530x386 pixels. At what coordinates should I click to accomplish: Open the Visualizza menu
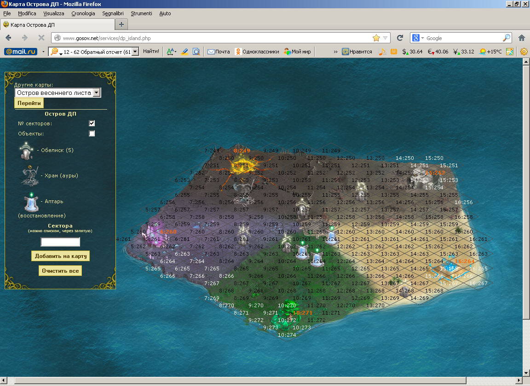[x=54, y=13]
